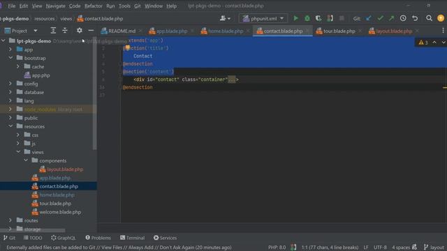Image resolution: width=447 pixels, height=251 pixels.
Task: Click the intention lightbulb in the gutter
Action: click(x=127, y=48)
